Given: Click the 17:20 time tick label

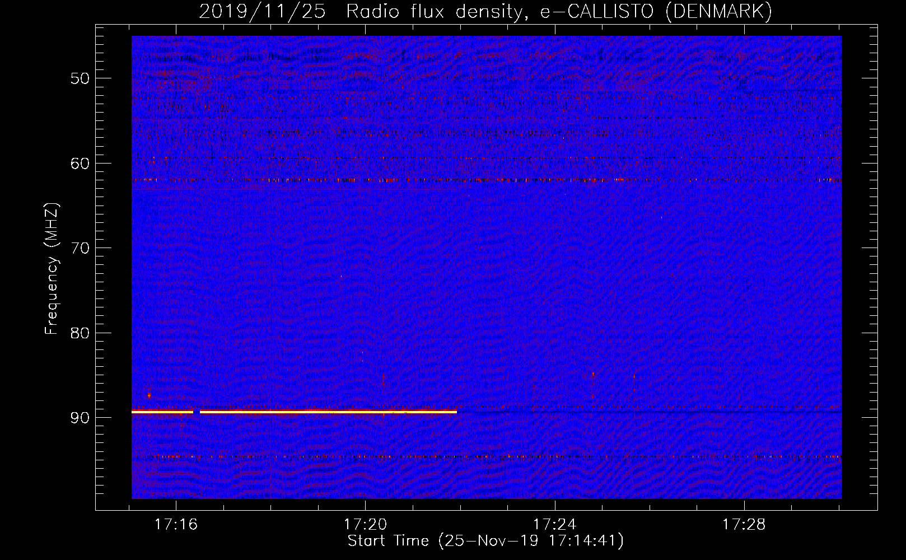Looking at the screenshot, I should click(x=366, y=525).
